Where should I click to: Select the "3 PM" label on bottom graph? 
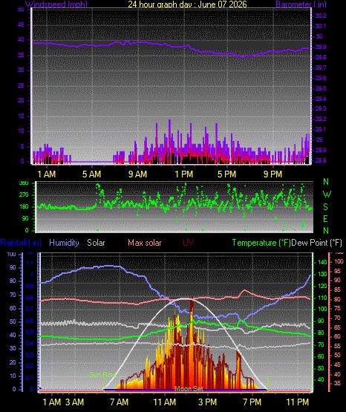coord(208,402)
